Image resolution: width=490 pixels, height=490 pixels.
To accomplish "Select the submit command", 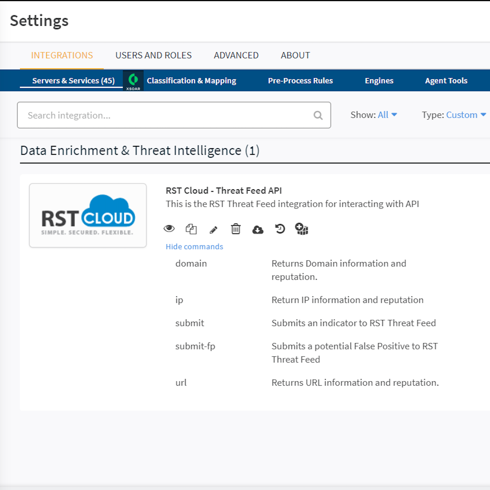I will pos(190,323).
